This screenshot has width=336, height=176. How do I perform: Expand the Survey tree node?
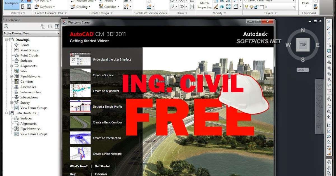[x=11, y=103]
